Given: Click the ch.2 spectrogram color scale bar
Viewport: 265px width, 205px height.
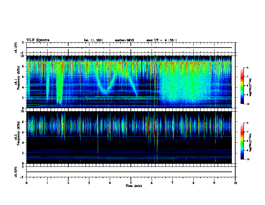Looking at the screenshot, I should pyautogui.click(x=242, y=141).
